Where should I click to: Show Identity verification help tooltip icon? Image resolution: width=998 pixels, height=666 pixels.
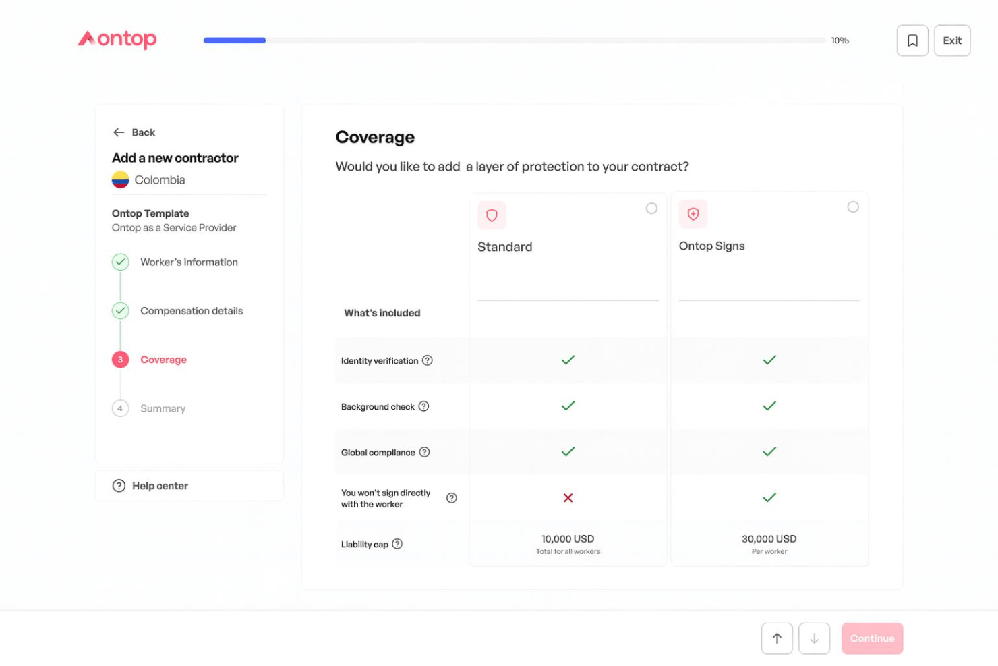pyautogui.click(x=427, y=360)
